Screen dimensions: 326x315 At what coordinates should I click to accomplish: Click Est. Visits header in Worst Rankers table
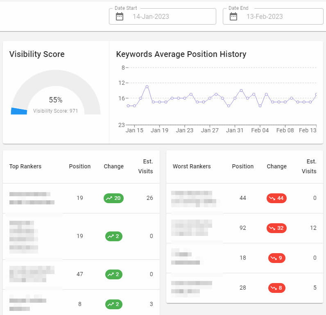click(x=309, y=166)
